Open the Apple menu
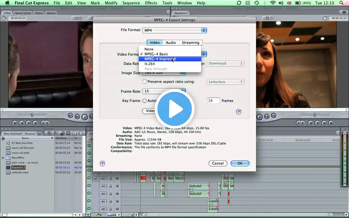This screenshot has width=349, height=218. point(7,3)
